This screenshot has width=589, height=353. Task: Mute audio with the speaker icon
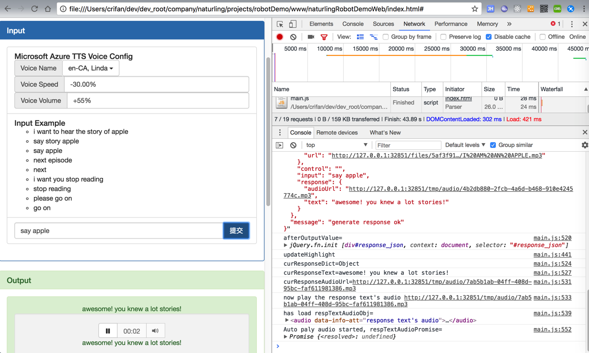coord(155,331)
